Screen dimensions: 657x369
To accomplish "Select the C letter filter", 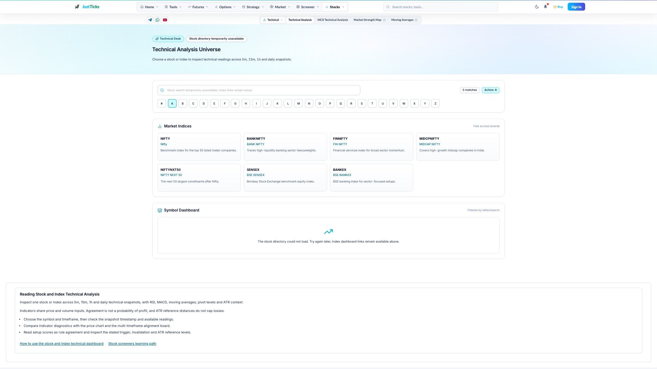I will (x=193, y=104).
